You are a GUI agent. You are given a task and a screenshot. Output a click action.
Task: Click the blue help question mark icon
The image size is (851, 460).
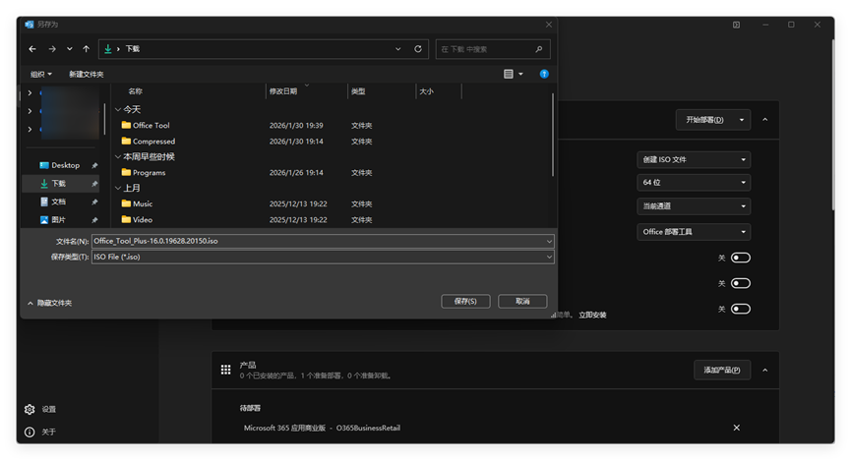tap(543, 74)
